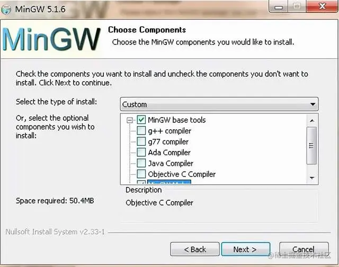Image resolution: width=339 pixels, height=267 pixels.
Task: Collapse the MinGW base tools tree
Action: [129, 120]
